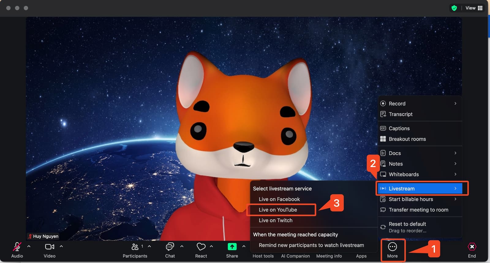Click the Captions CC icon
The width and height of the screenshot is (490, 263).
(x=383, y=128)
